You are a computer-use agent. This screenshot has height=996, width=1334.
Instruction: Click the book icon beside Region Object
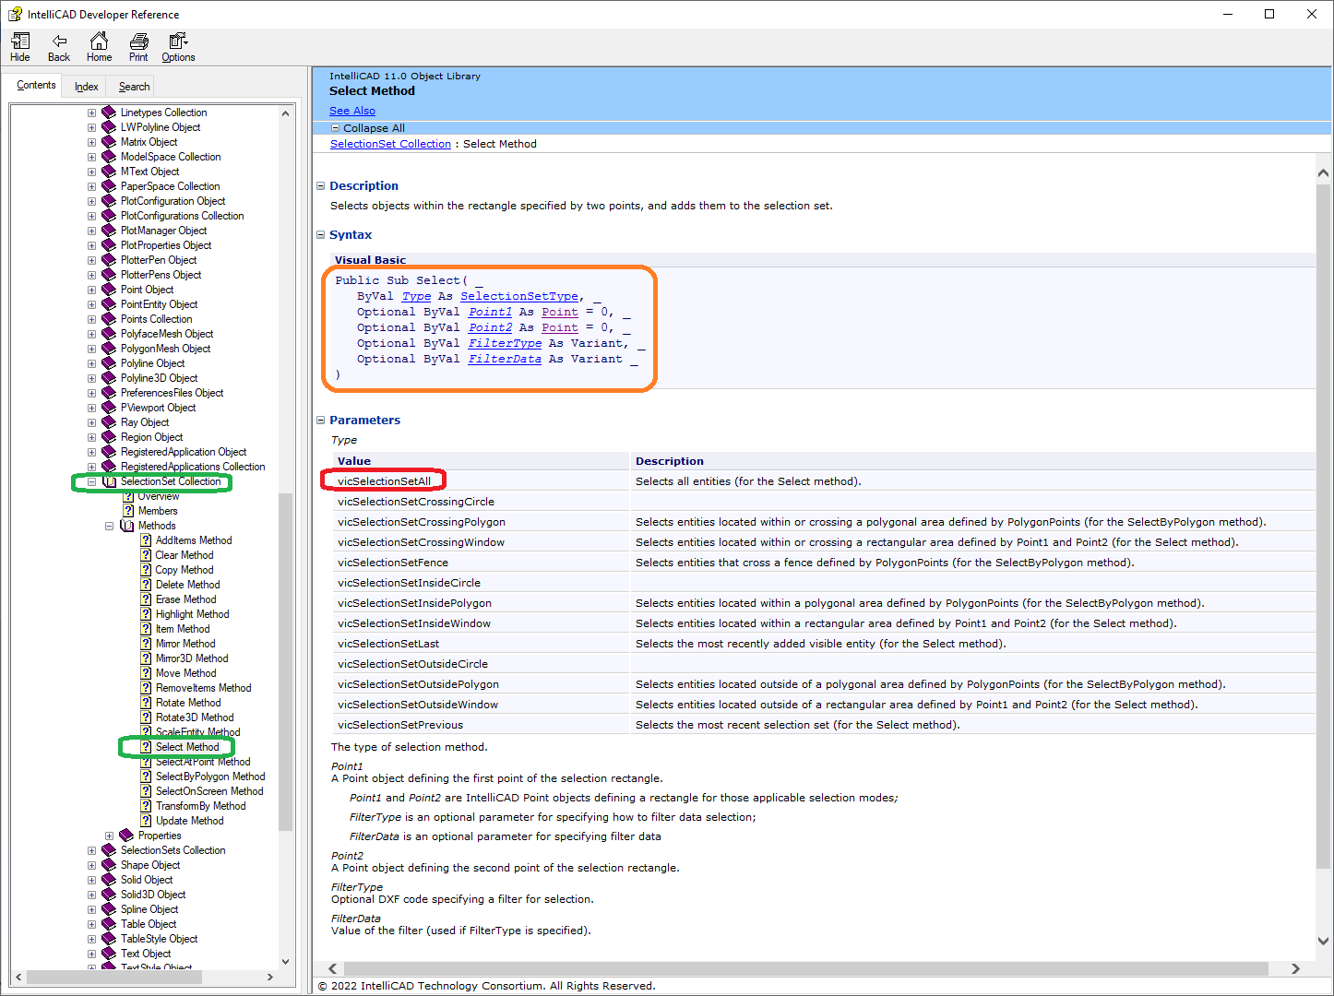[109, 437]
